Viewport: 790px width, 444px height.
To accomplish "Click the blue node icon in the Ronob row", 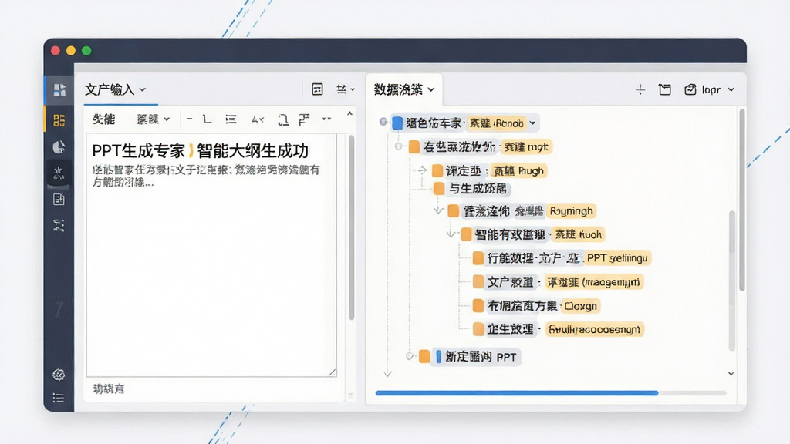I will coord(397,123).
